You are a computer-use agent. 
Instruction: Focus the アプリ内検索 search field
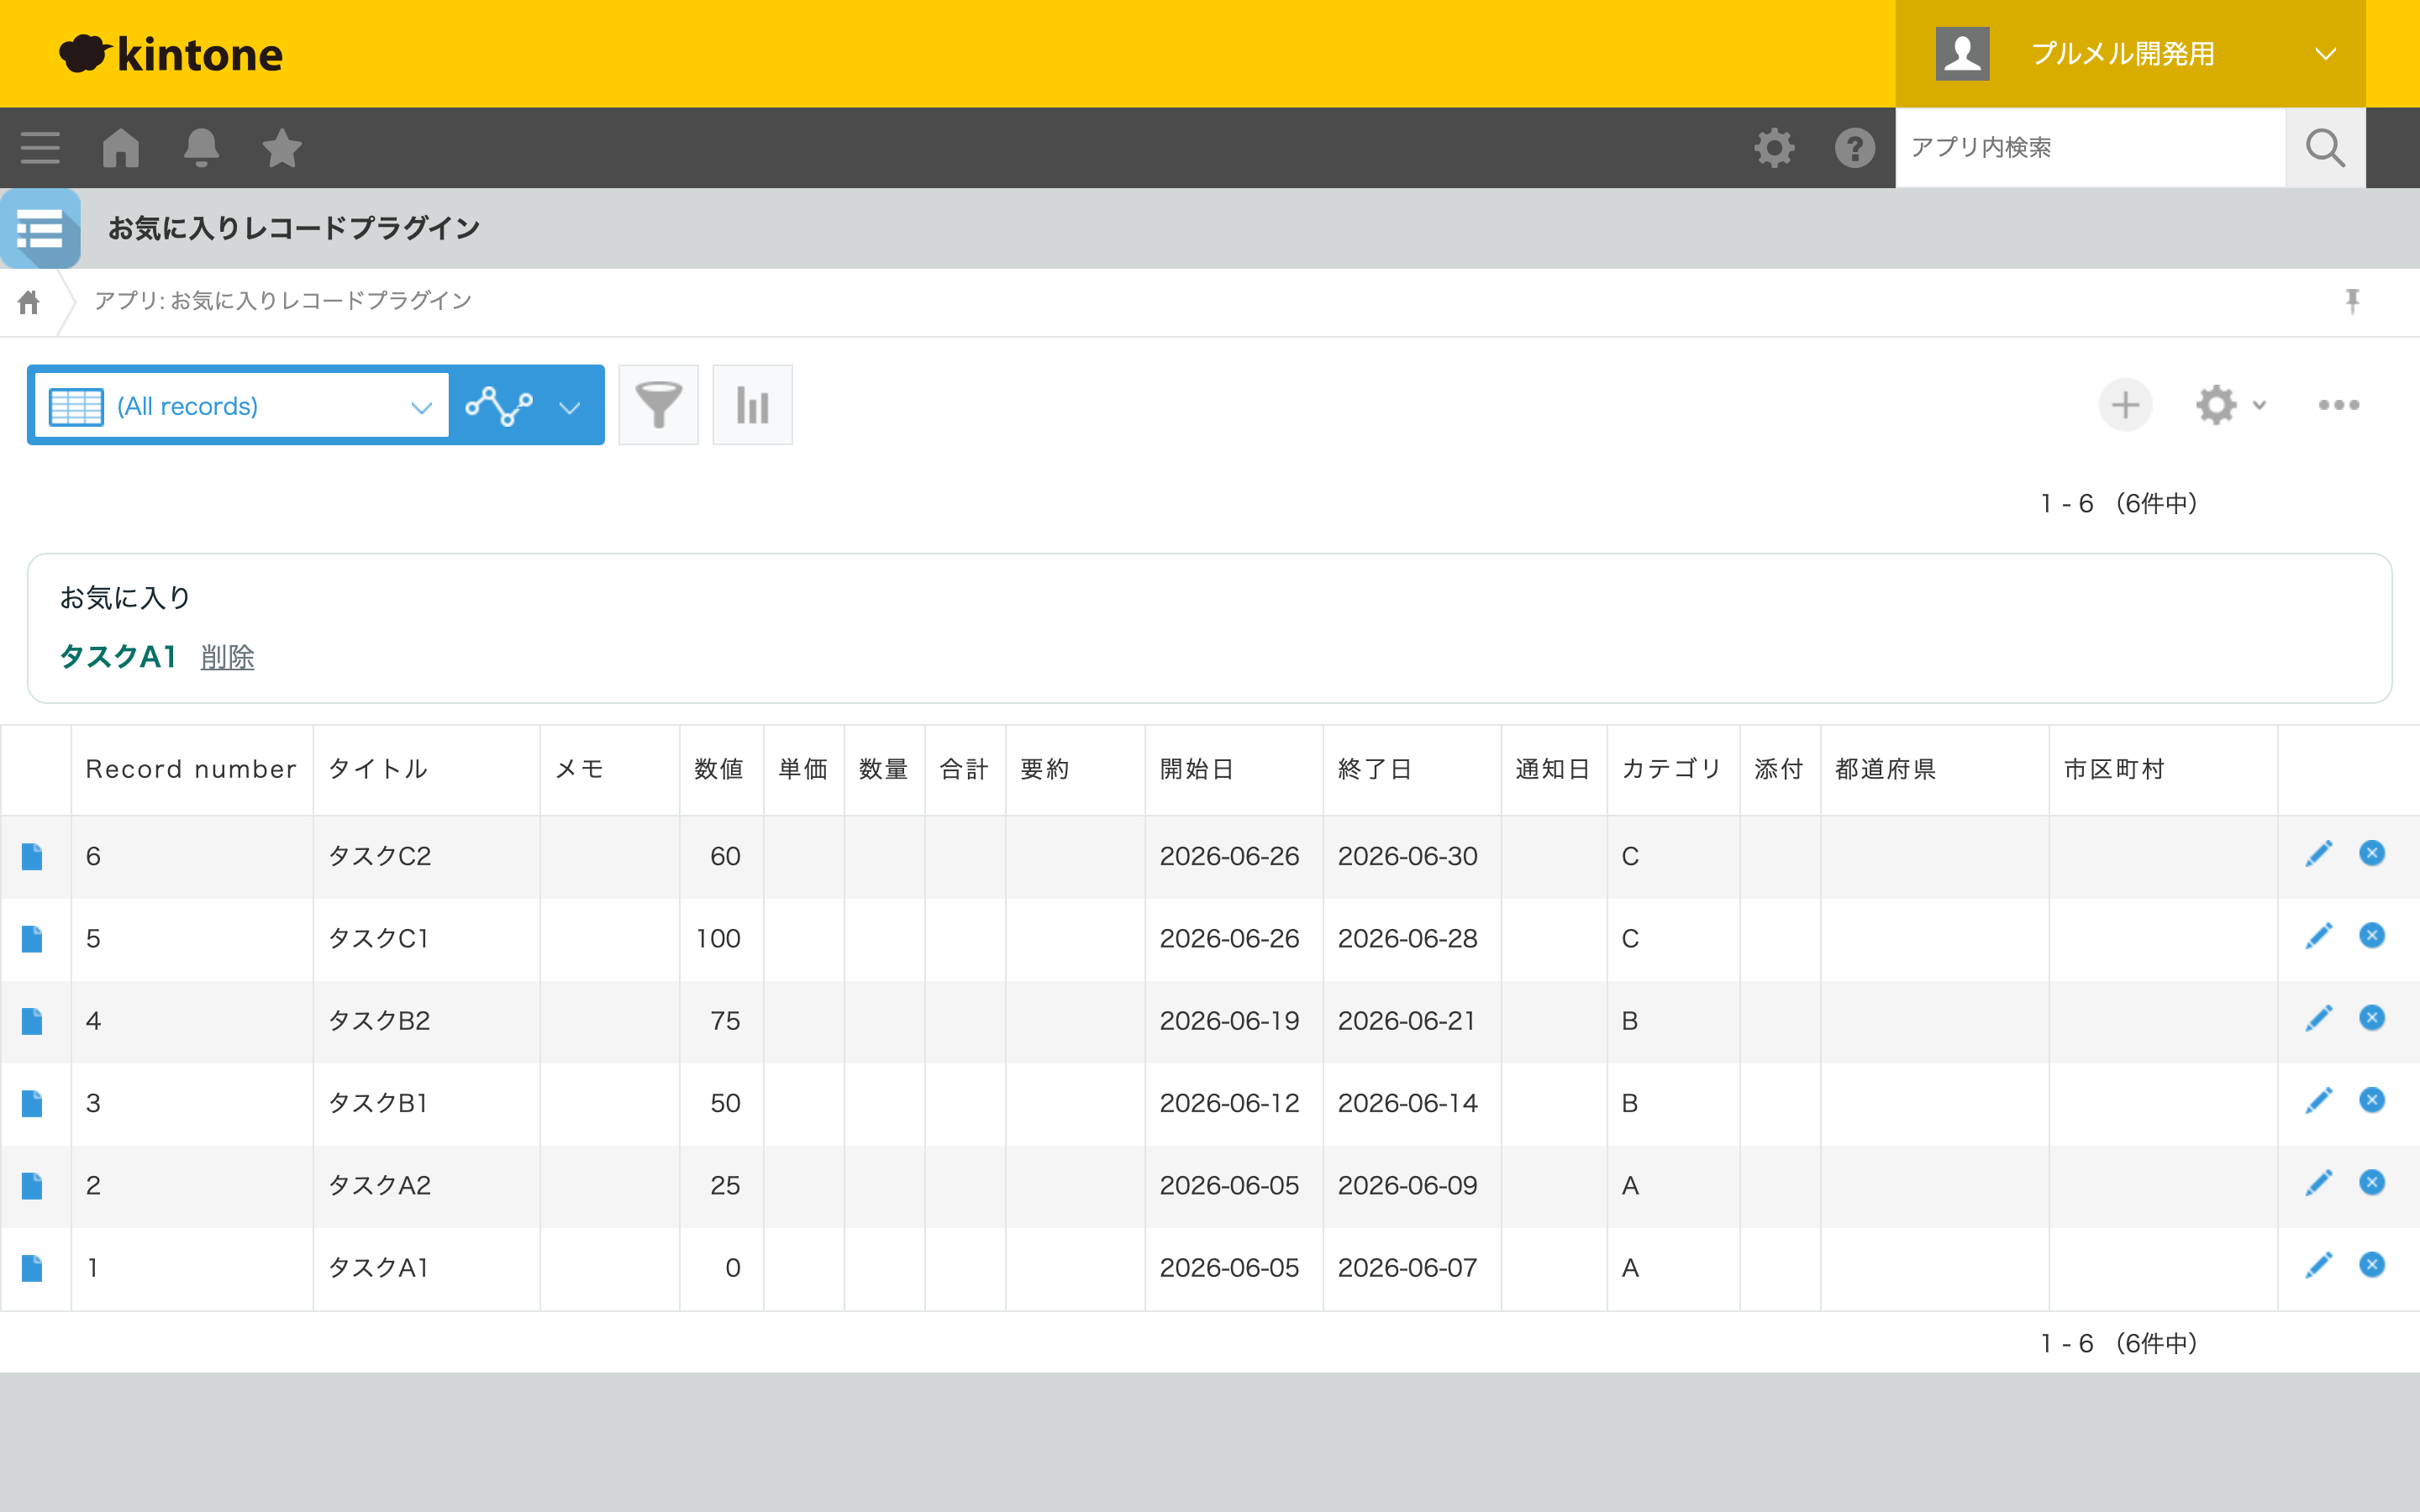pos(2090,148)
